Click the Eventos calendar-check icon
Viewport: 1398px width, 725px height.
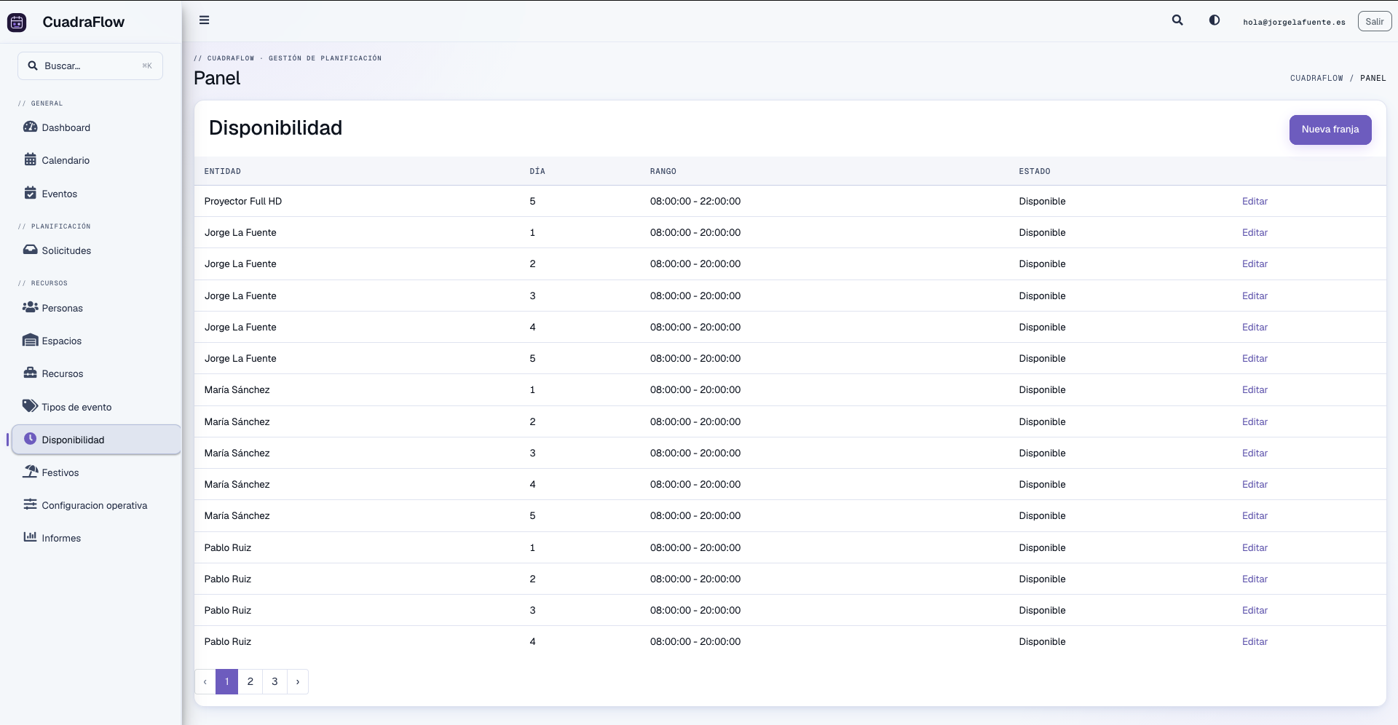30,193
